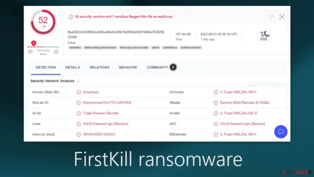Open the Relations tab

tap(100, 67)
